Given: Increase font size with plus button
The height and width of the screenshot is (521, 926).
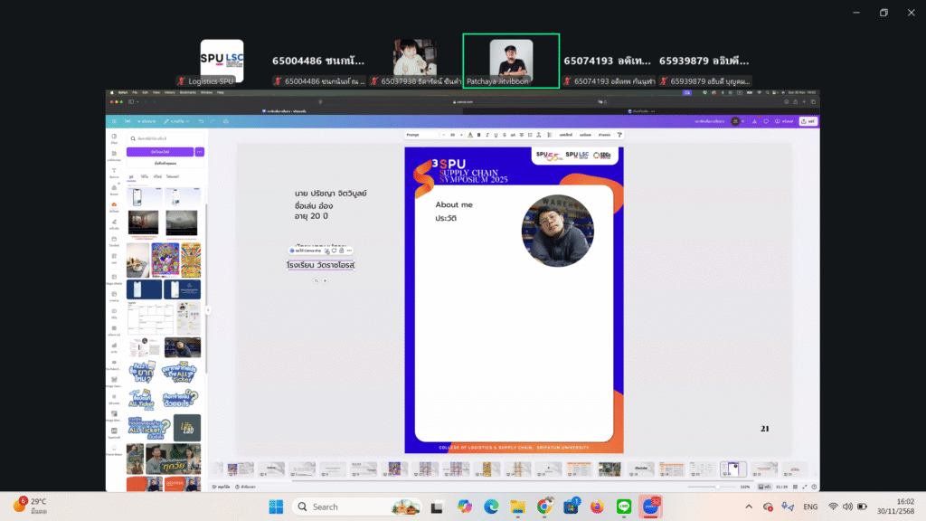Looking at the screenshot, I should coord(462,135).
